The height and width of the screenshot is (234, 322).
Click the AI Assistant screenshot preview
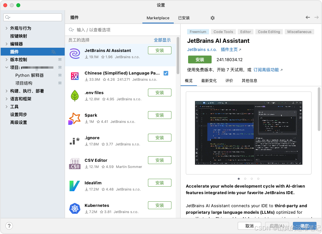pos(249,133)
